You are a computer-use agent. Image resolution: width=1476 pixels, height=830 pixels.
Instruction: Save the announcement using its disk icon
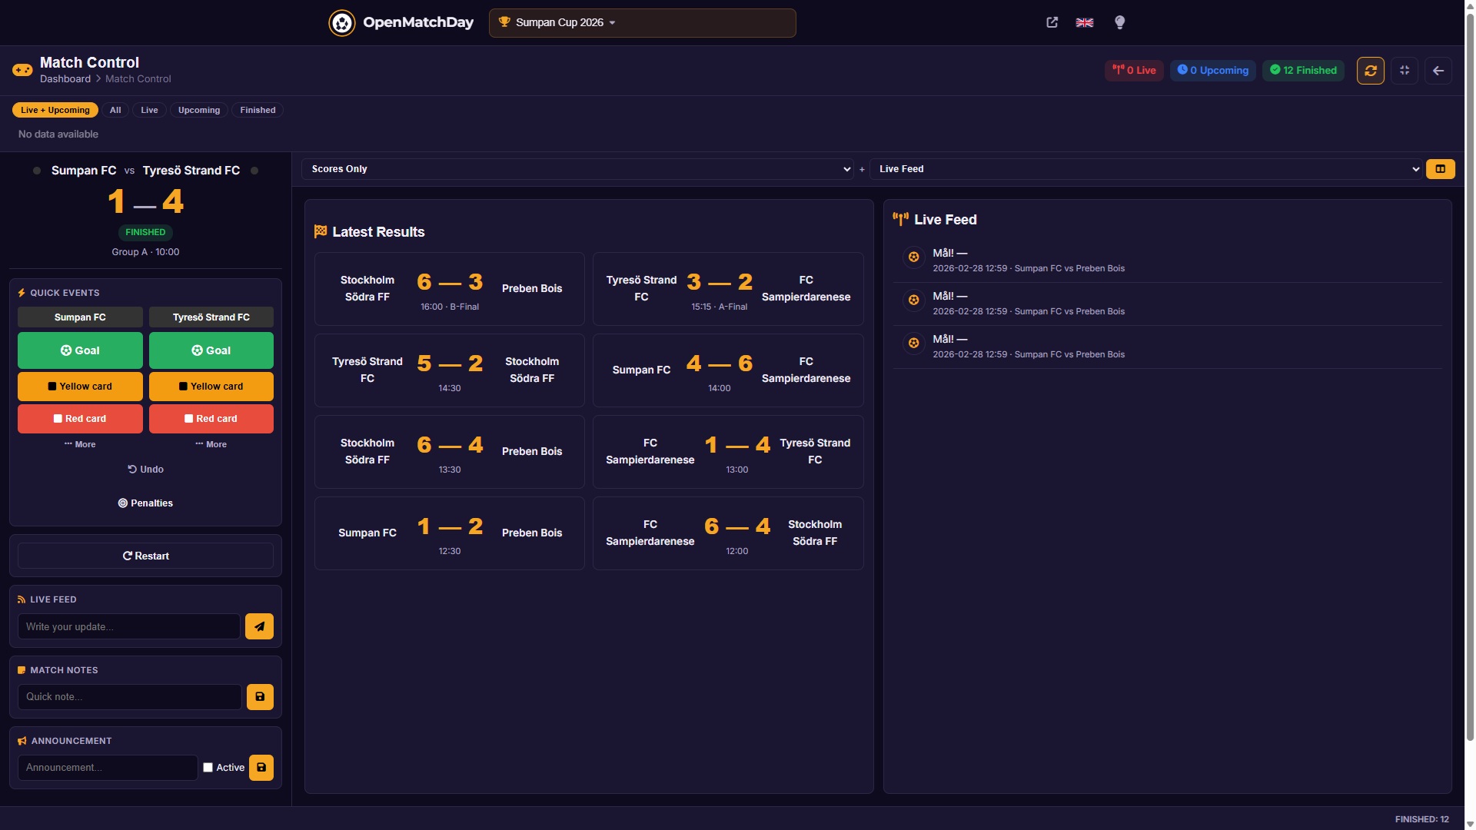(x=261, y=767)
